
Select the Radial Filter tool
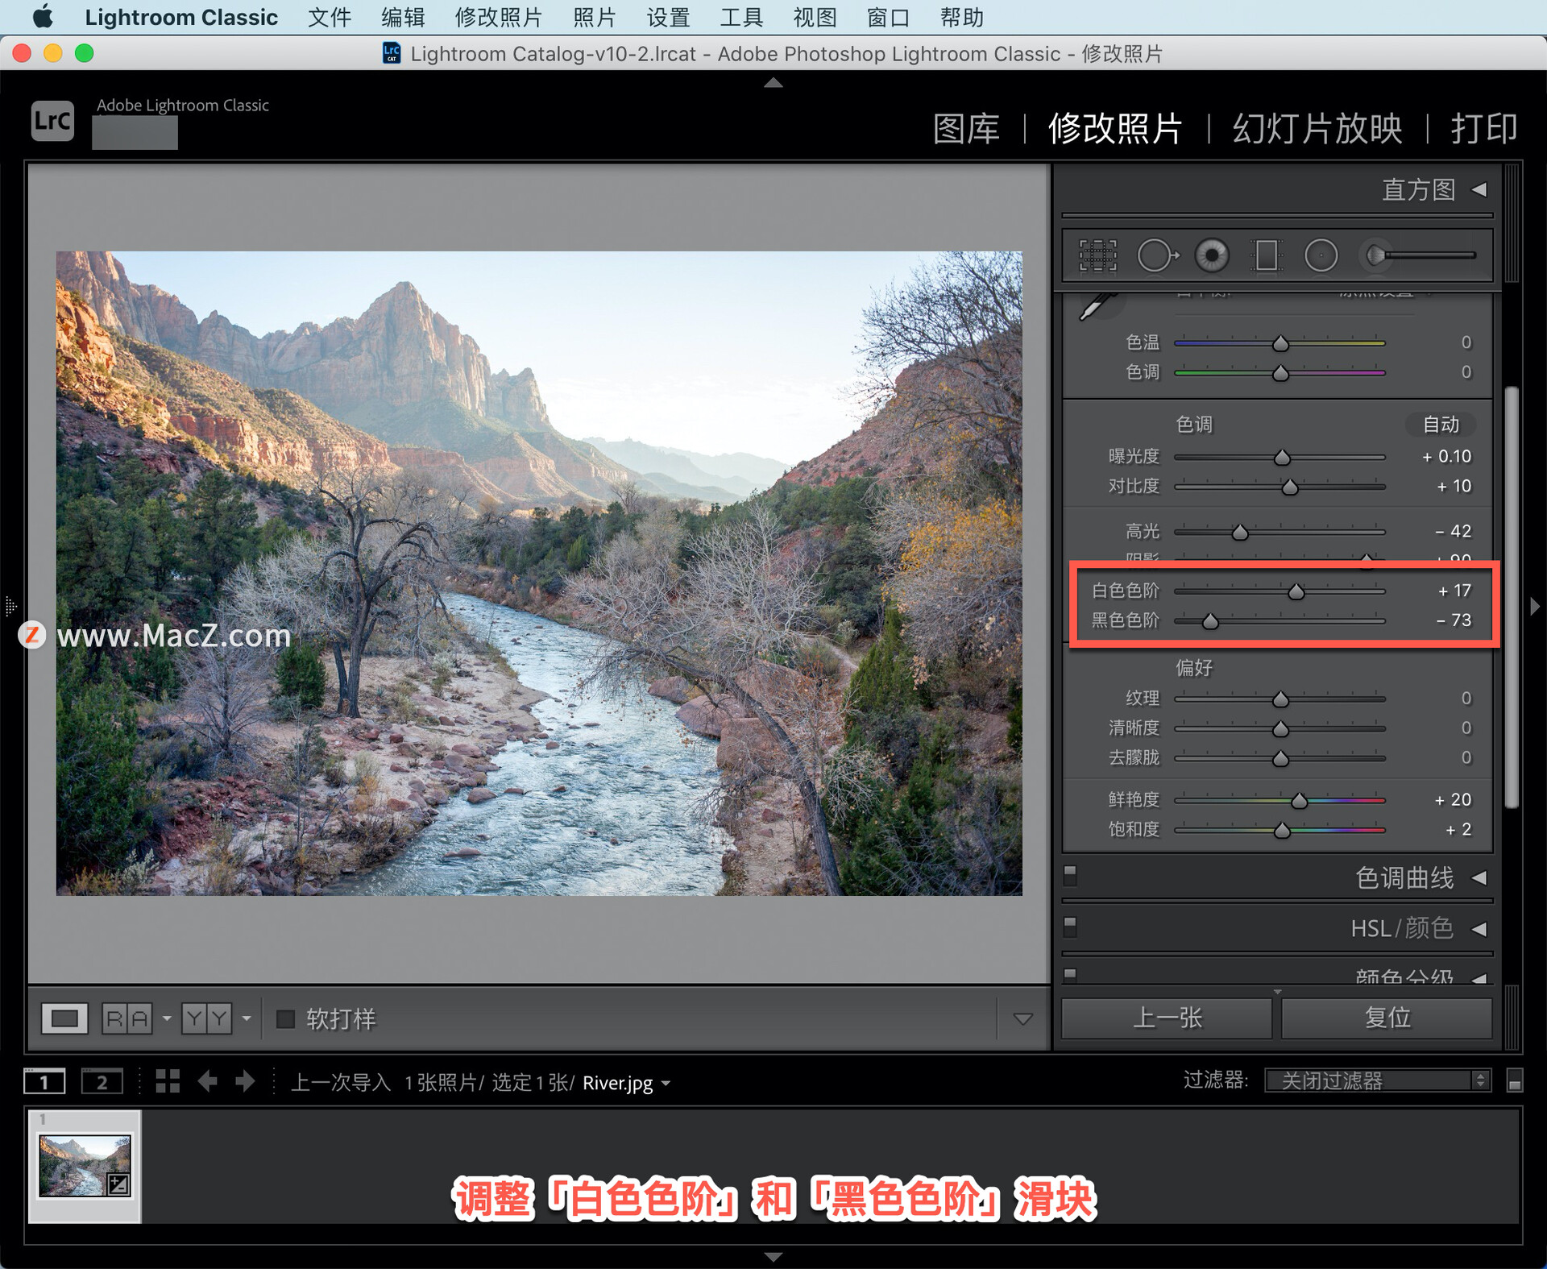[x=1321, y=256]
